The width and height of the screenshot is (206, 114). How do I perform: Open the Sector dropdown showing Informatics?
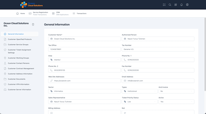(85, 91)
